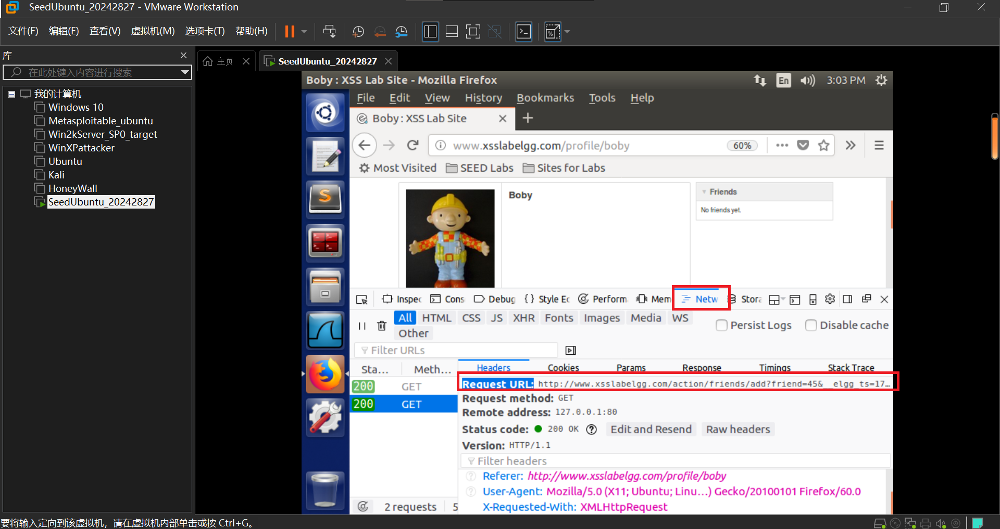Open the History menu in Firefox

tap(483, 98)
